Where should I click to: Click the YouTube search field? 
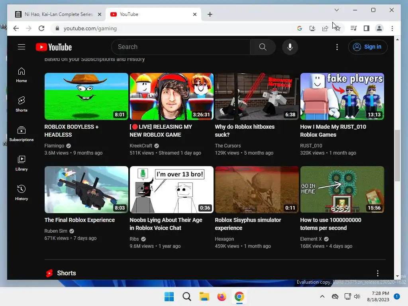181,47
